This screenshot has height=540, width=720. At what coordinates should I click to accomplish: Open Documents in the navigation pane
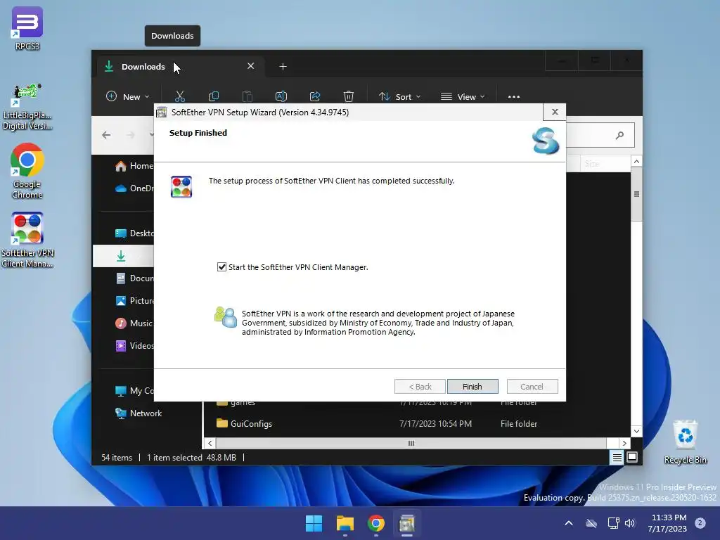coord(134,278)
